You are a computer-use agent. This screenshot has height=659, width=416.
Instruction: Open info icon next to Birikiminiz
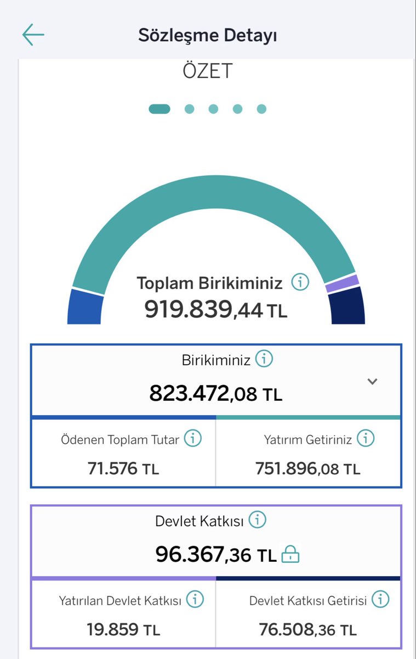[x=264, y=360]
